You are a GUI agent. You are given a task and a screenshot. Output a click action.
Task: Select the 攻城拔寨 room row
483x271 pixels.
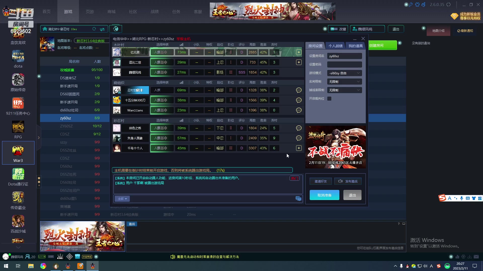coord(74,70)
